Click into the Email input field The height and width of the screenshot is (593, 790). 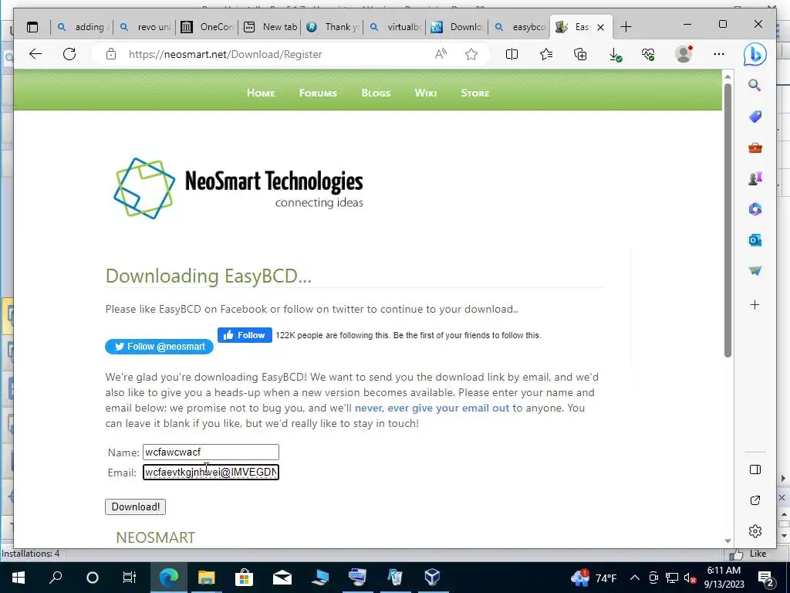tap(211, 472)
